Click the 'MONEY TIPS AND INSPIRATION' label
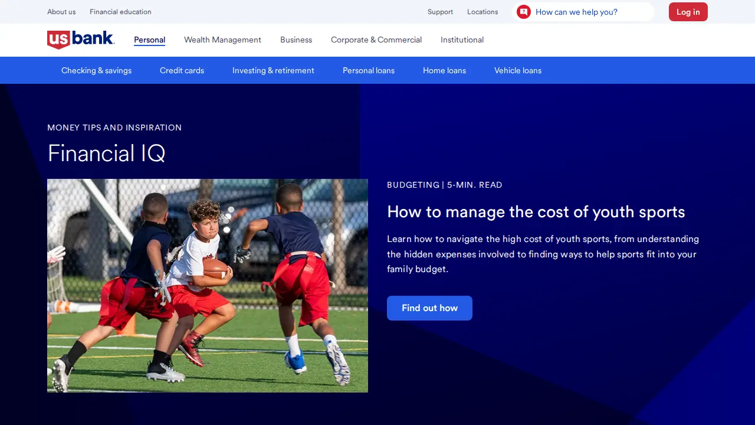Screen dimensions: 755x425 click(x=114, y=127)
